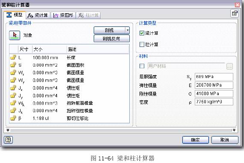Cancel with the 取消 button
Viewport: 244px width, 163px height.
225,140
